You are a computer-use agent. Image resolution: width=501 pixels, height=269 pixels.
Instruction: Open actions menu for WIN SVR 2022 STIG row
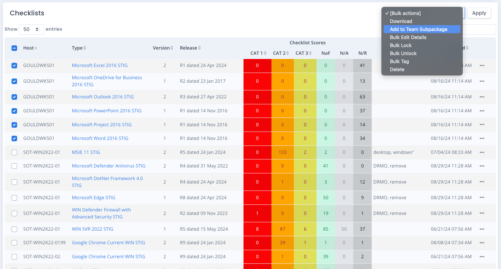tap(482, 229)
